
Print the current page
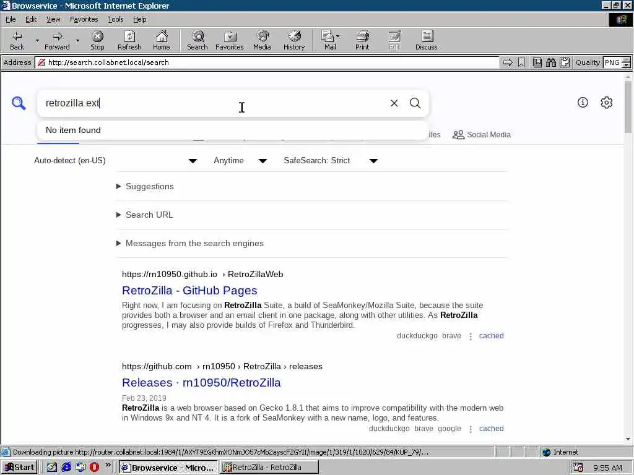coord(362,40)
